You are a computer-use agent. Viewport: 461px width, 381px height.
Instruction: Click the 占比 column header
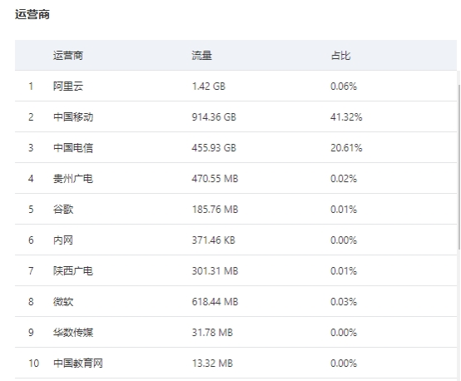coord(340,56)
